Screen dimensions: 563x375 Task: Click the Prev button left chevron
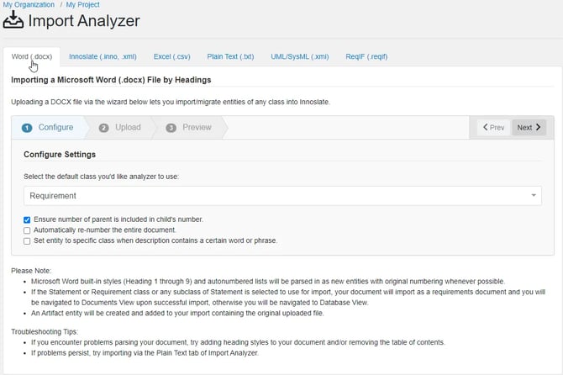(x=486, y=127)
